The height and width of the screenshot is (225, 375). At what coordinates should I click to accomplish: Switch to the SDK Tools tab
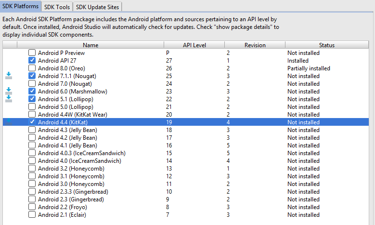[57, 7]
